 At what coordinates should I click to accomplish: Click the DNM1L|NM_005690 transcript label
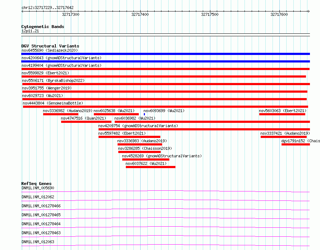(38, 188)
